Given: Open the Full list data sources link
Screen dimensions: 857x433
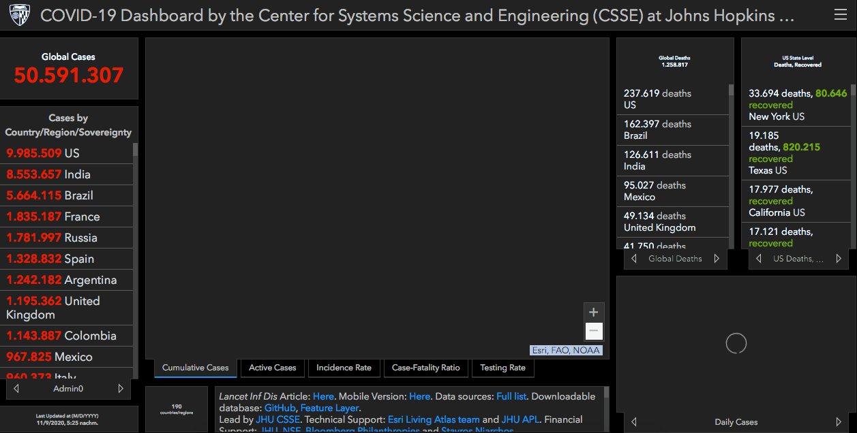Looking at the screenshot, I should (x=513, y=396).
